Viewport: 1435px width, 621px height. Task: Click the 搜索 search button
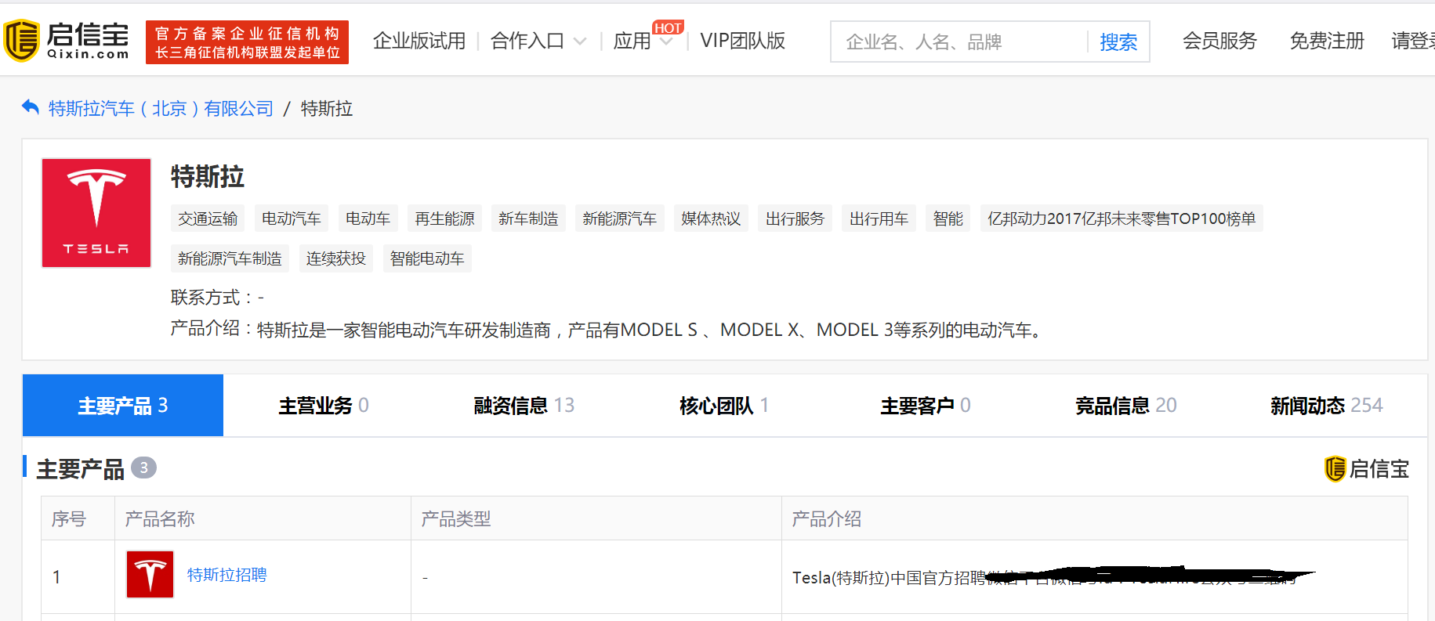pos(1118,42)
